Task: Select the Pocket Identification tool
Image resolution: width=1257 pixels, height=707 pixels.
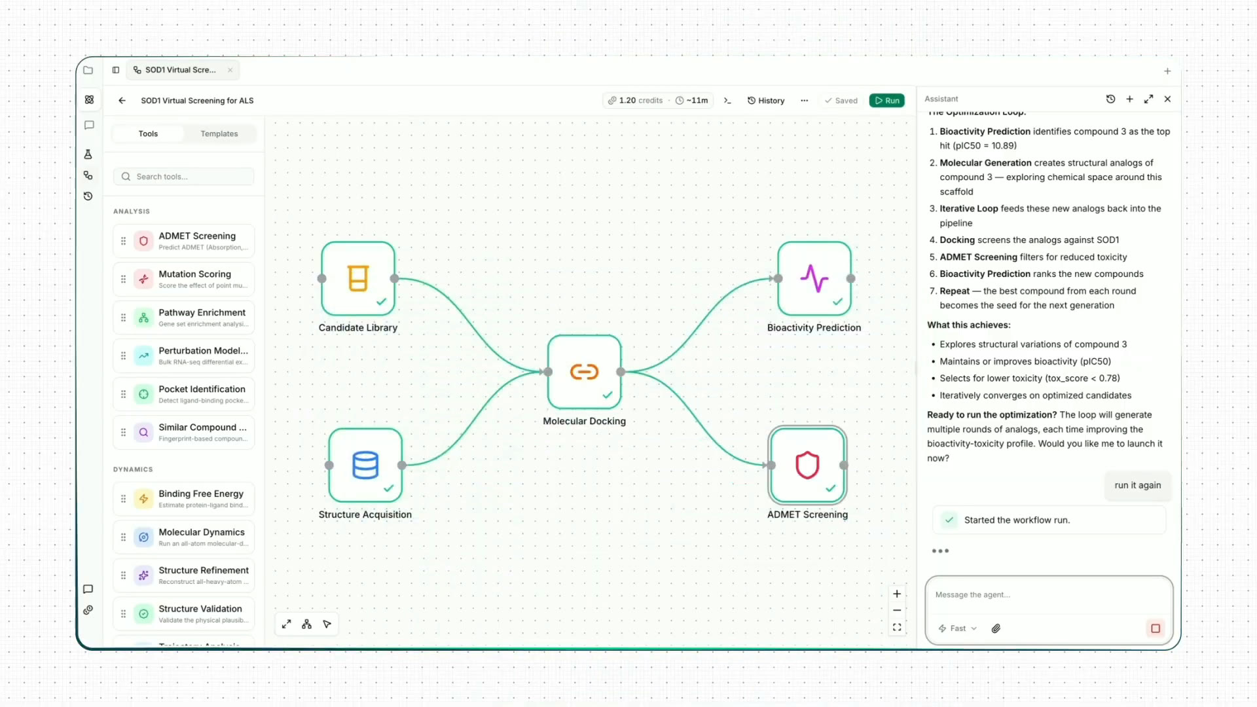Action: [x=184, y=394]
